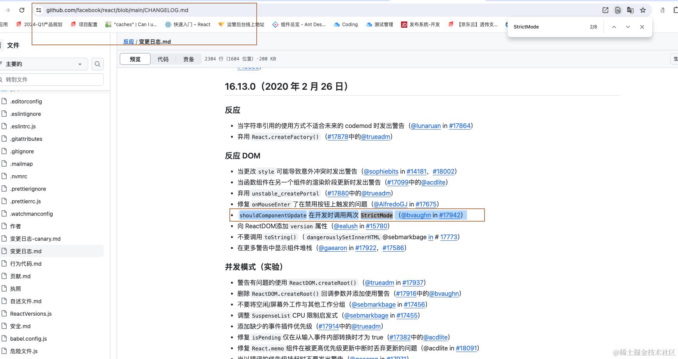Open the "caches" | Can I u... bookmark
This screenshot has height=359, width=678.
[x=131, y=24]
